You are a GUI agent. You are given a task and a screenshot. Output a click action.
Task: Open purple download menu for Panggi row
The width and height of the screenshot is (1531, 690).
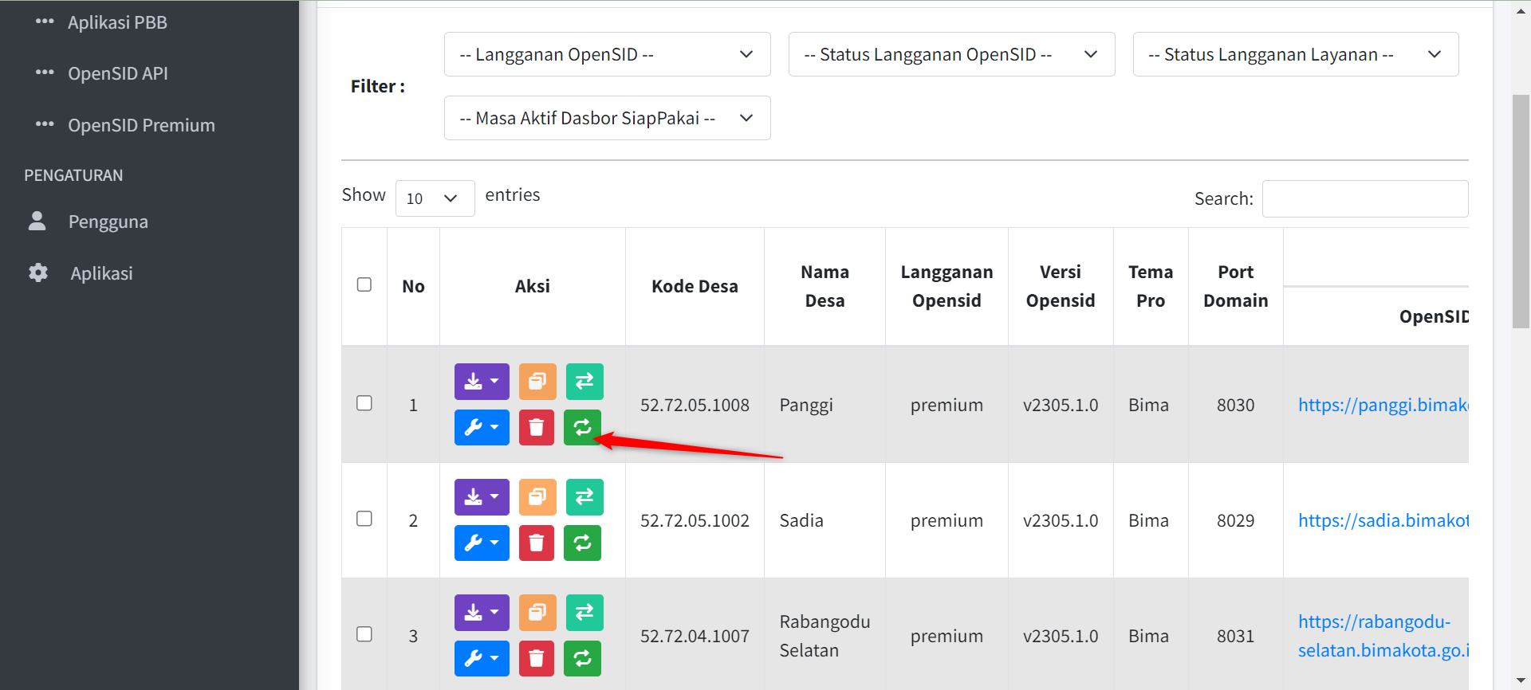point(482,382)
